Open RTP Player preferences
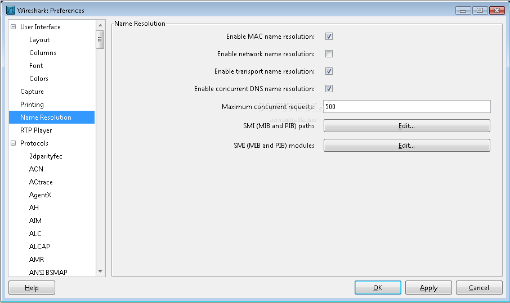The height and width of the screenshot is (303, 510). pos(36,130)
